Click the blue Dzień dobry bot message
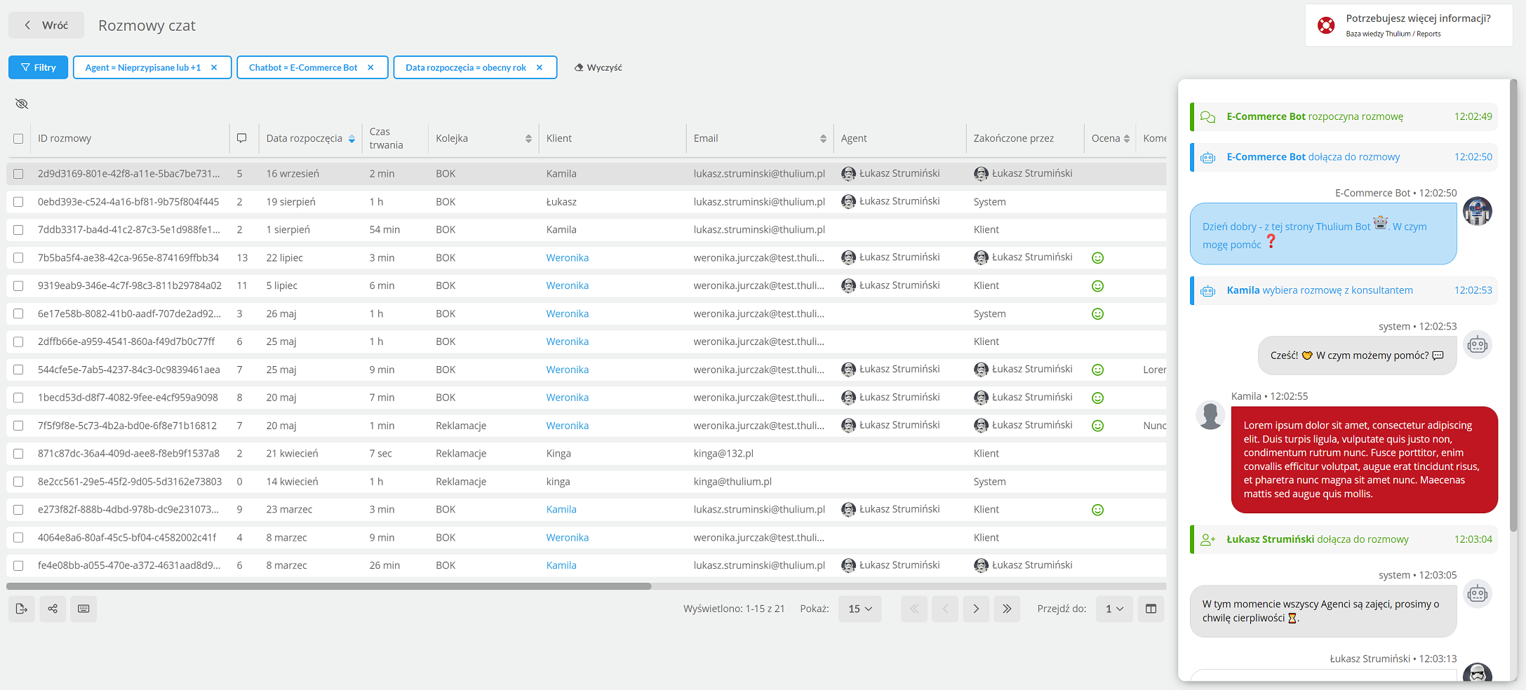 pyautogui.click(x=1323, y=234)
